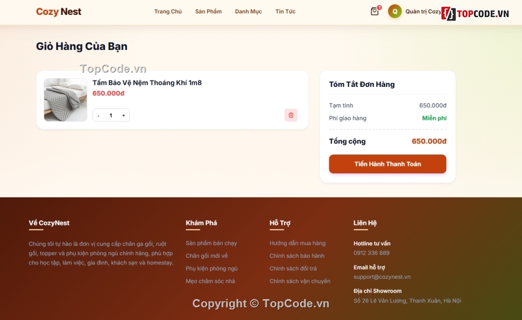The width and height of the screenshot is (522, 320).
Task: Click the Hotline tư vấn label
Action: (x=372, y=244)
